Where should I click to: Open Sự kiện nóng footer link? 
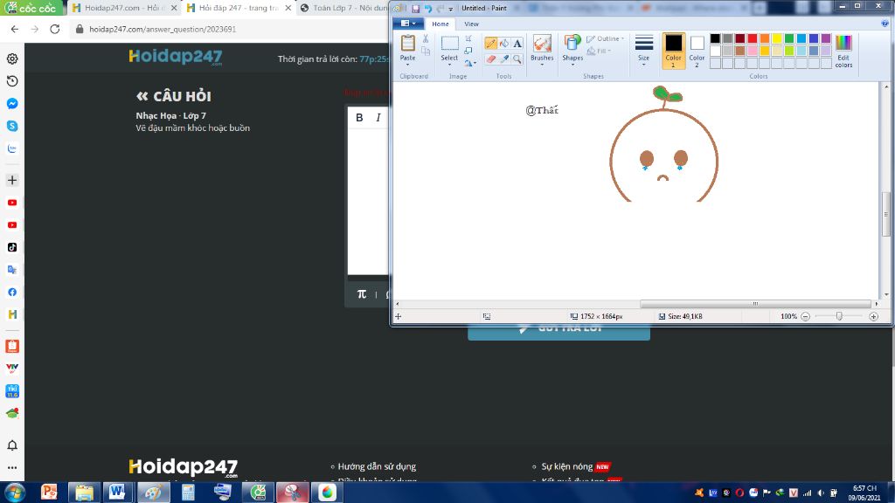(566, 466)
